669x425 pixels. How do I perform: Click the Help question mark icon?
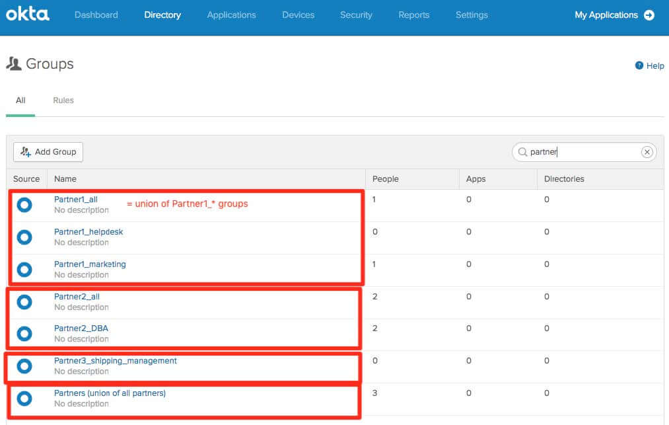pyautogui.click(x=639, y=65)
